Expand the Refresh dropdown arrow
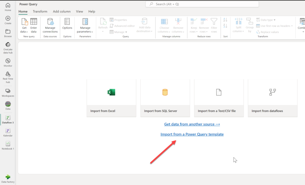Image resolution: width=305 pixels, height=185 pixels. coord(103,31)
